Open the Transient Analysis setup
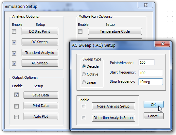176x135 pixels. [40, 53]
